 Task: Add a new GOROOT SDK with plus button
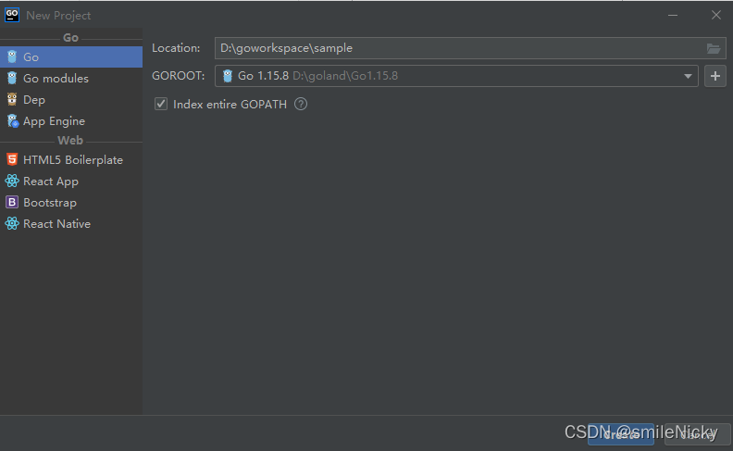[x=715, y=76]
